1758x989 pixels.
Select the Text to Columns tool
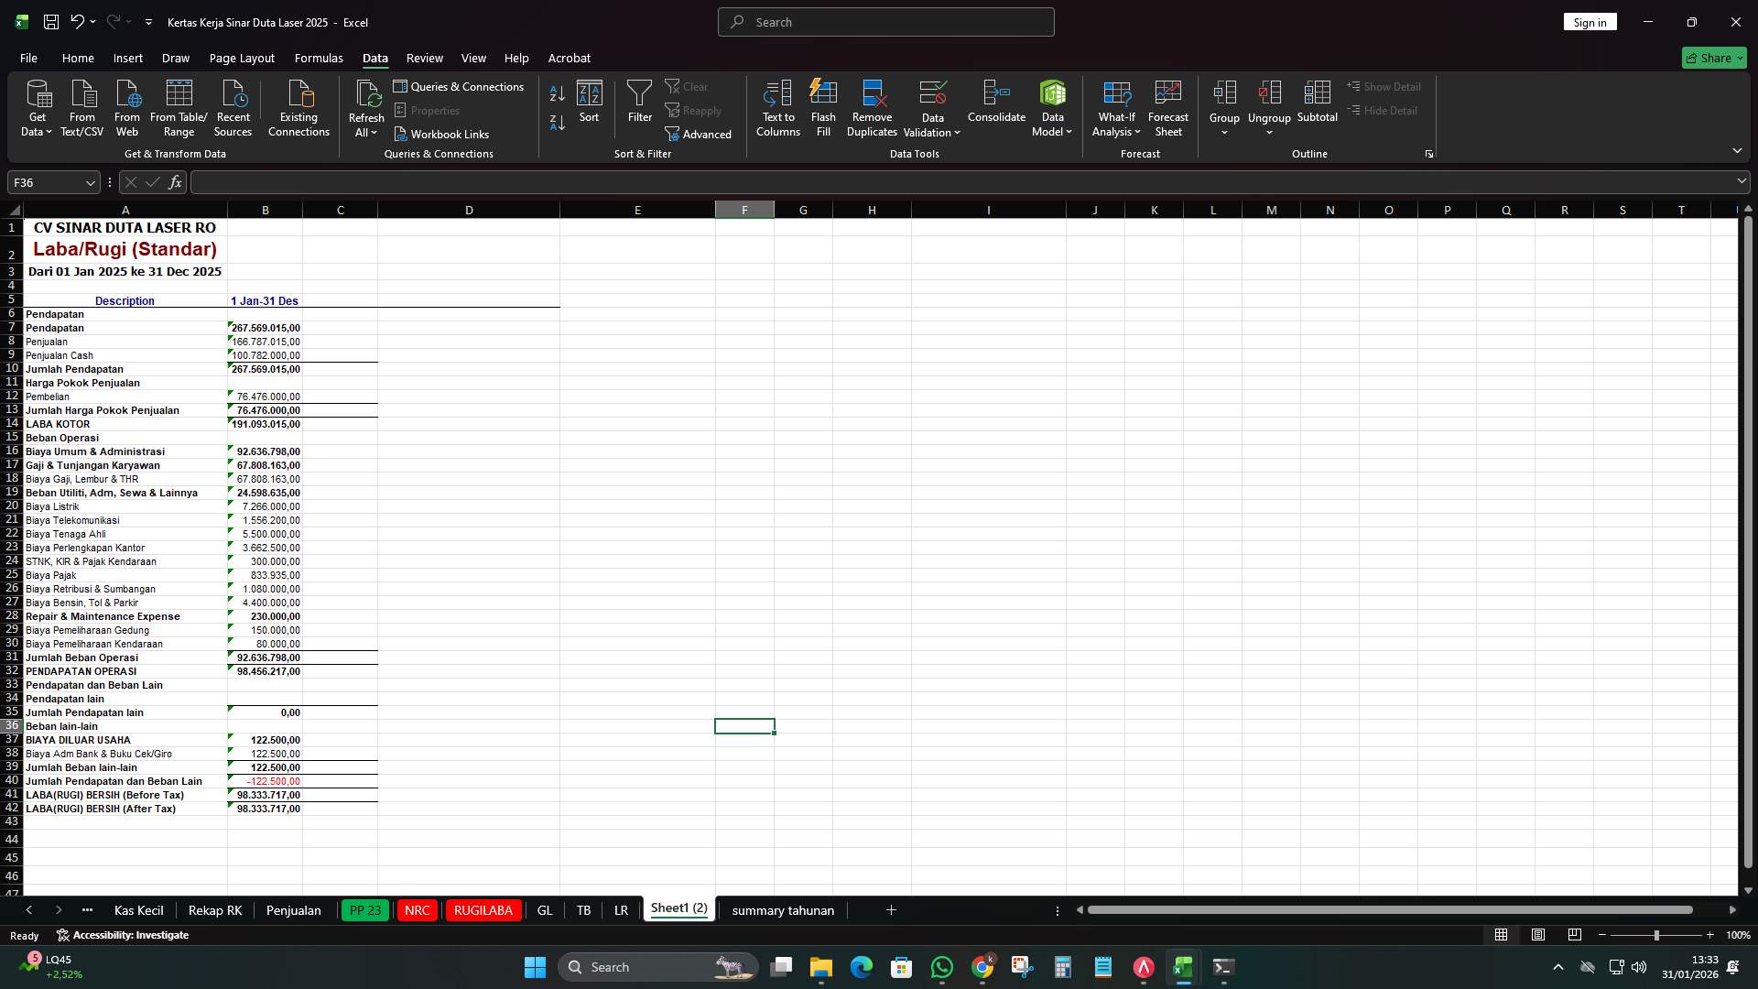coord(777,107)
